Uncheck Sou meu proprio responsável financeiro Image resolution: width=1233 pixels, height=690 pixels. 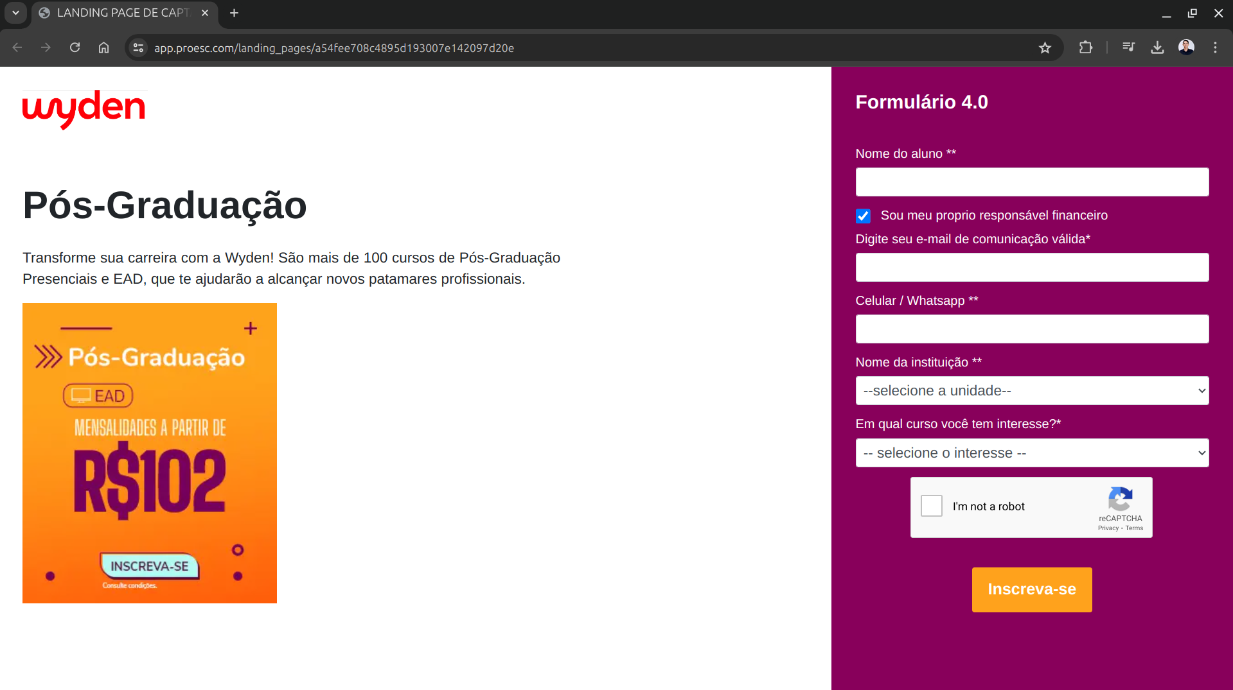863,216
